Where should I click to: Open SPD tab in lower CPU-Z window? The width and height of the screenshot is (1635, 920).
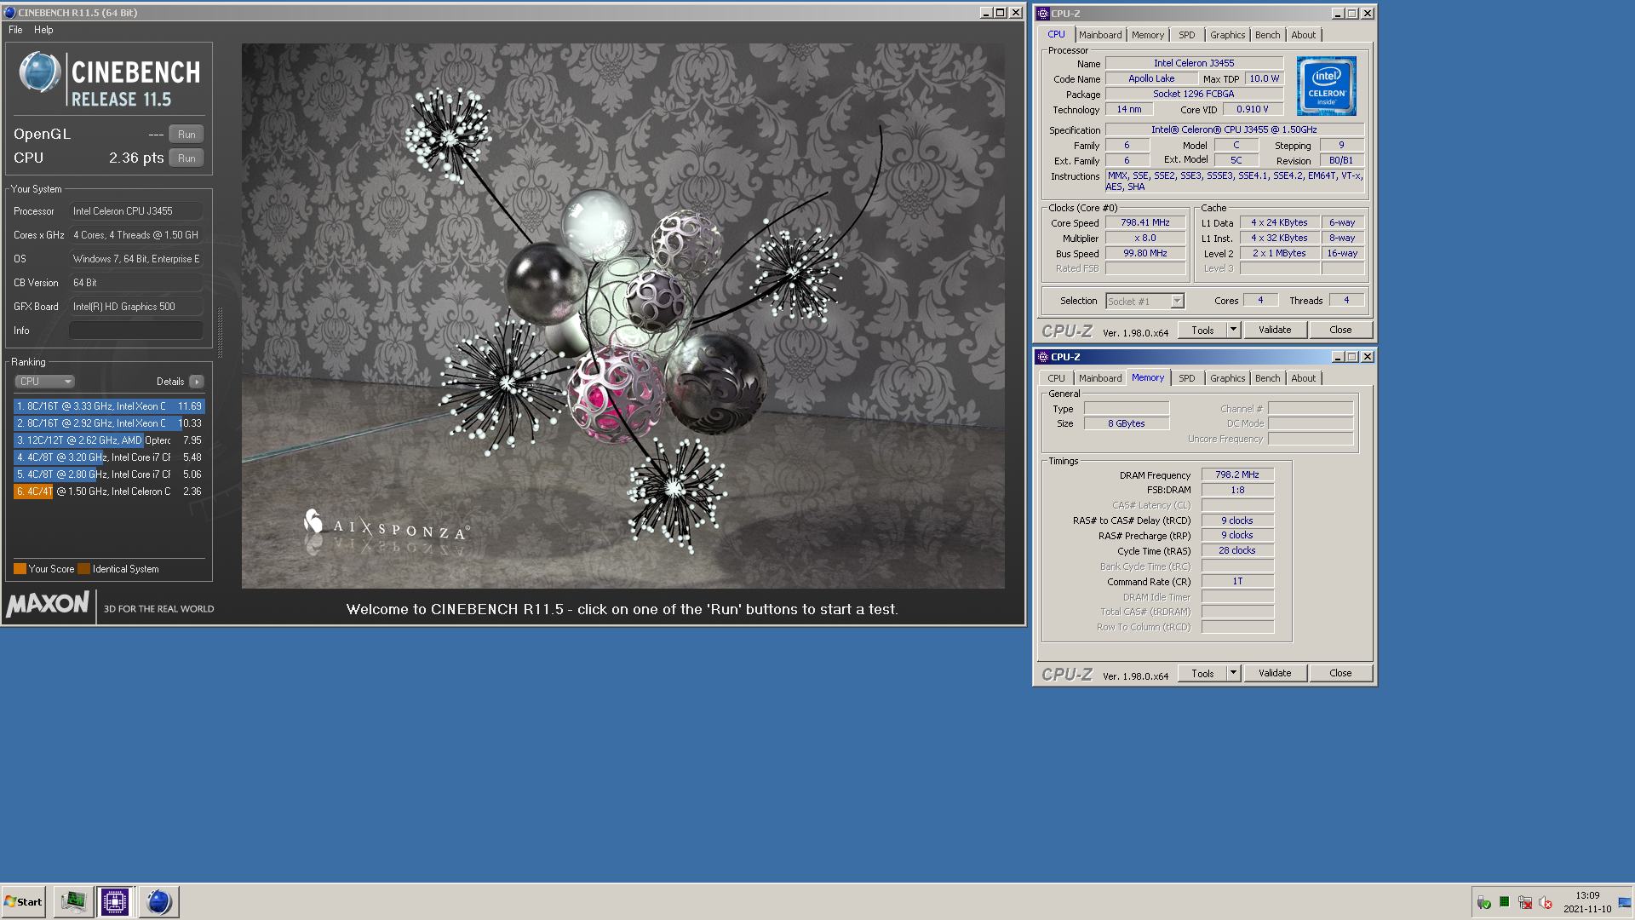pos(1187,378)
